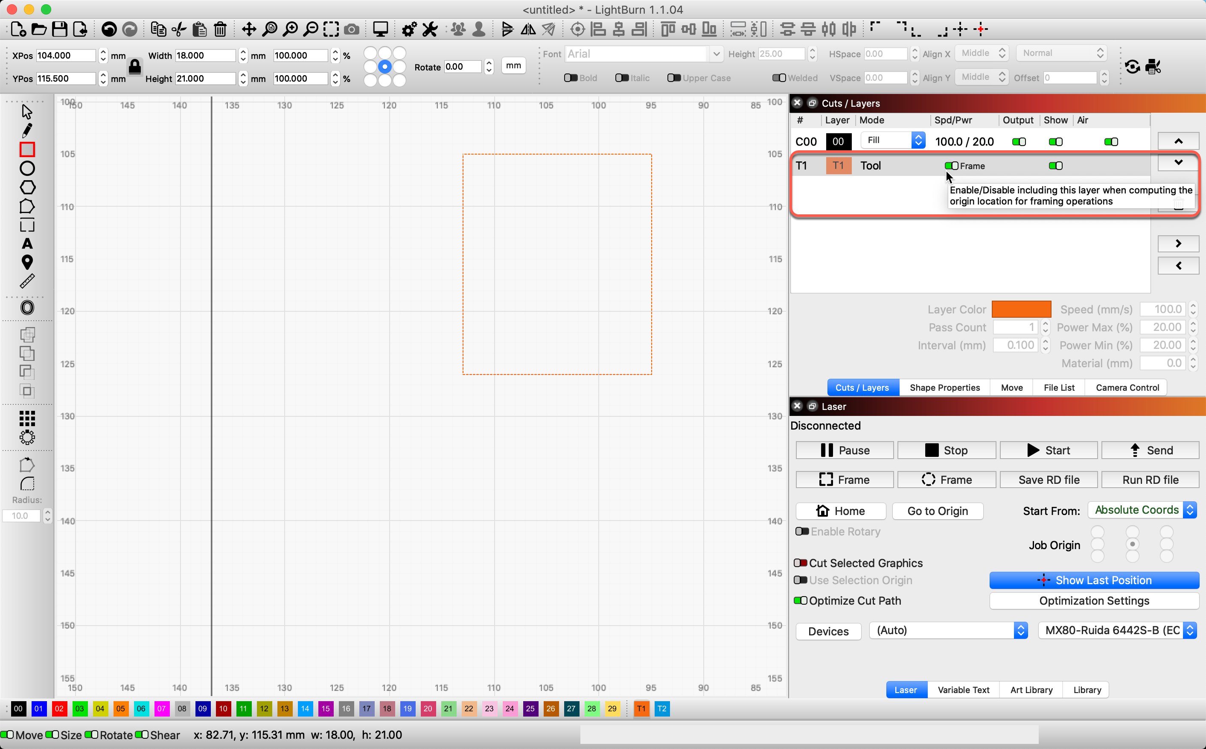
Task: Select the Position Laser marker tool
Action: pyautogui.click(x=27, y=262)
